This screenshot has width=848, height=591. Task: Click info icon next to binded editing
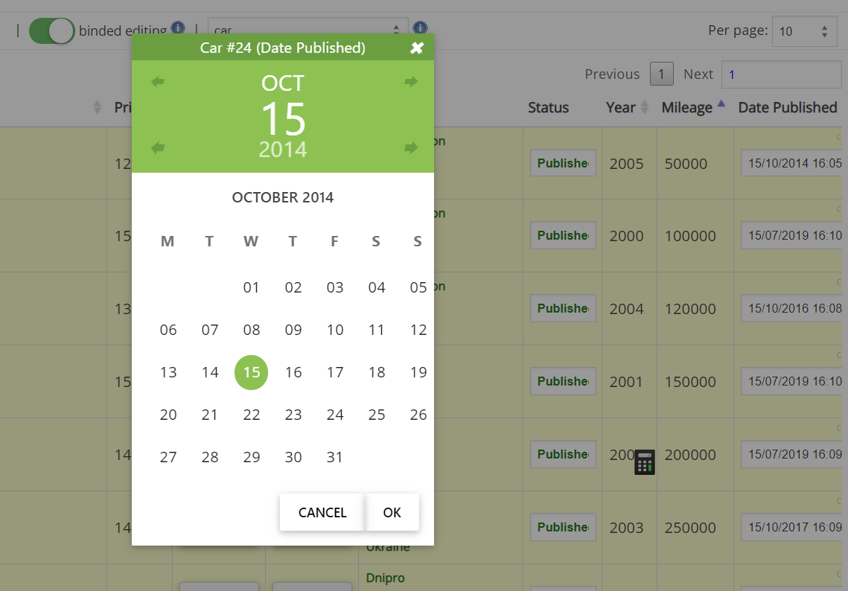pyautogui.click(x=178, y=28)
